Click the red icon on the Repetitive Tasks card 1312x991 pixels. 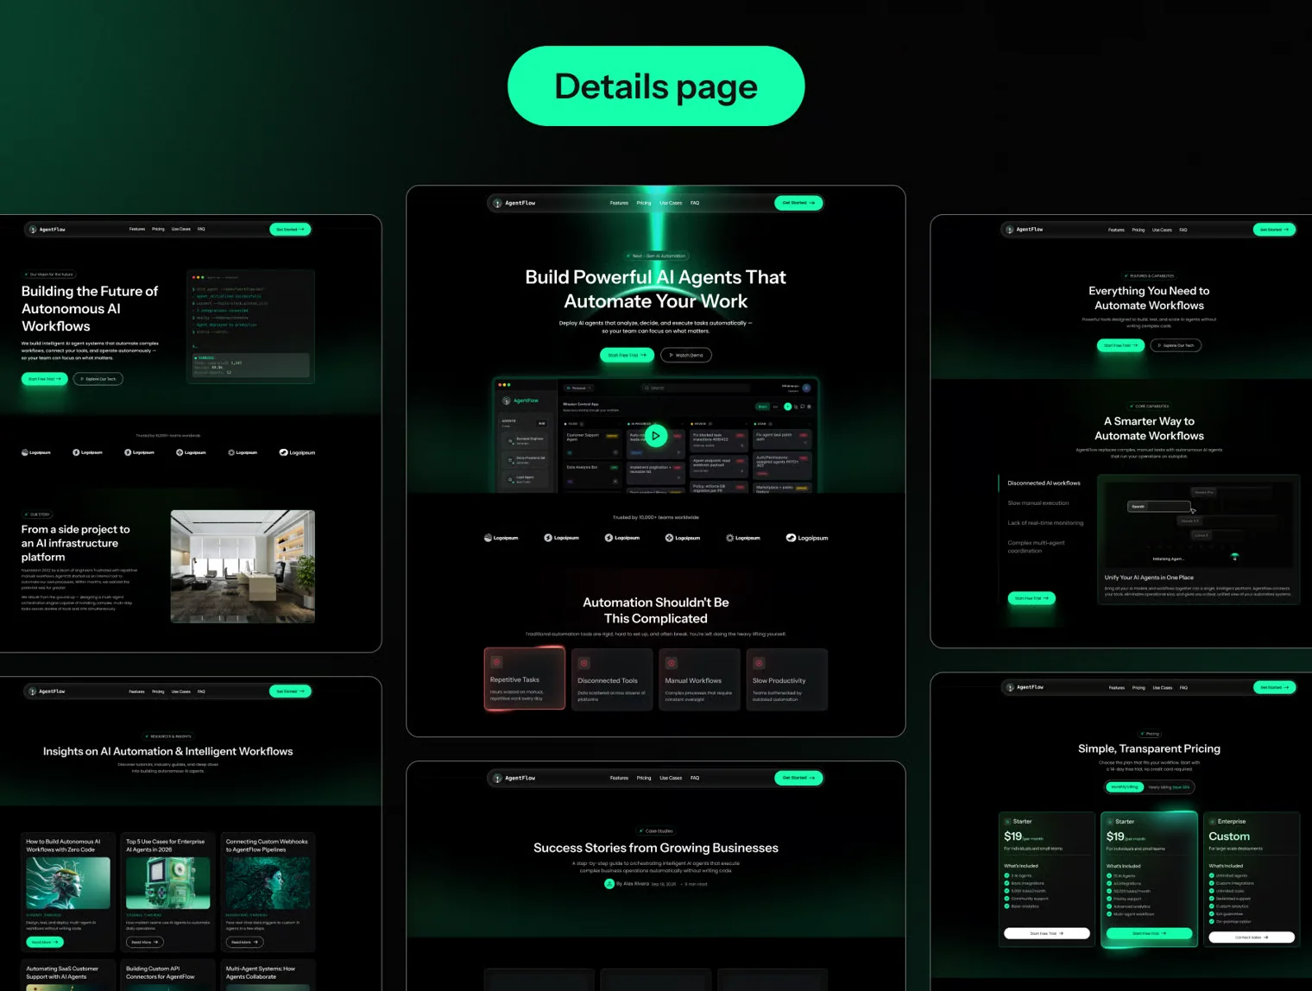click(496, 662)
